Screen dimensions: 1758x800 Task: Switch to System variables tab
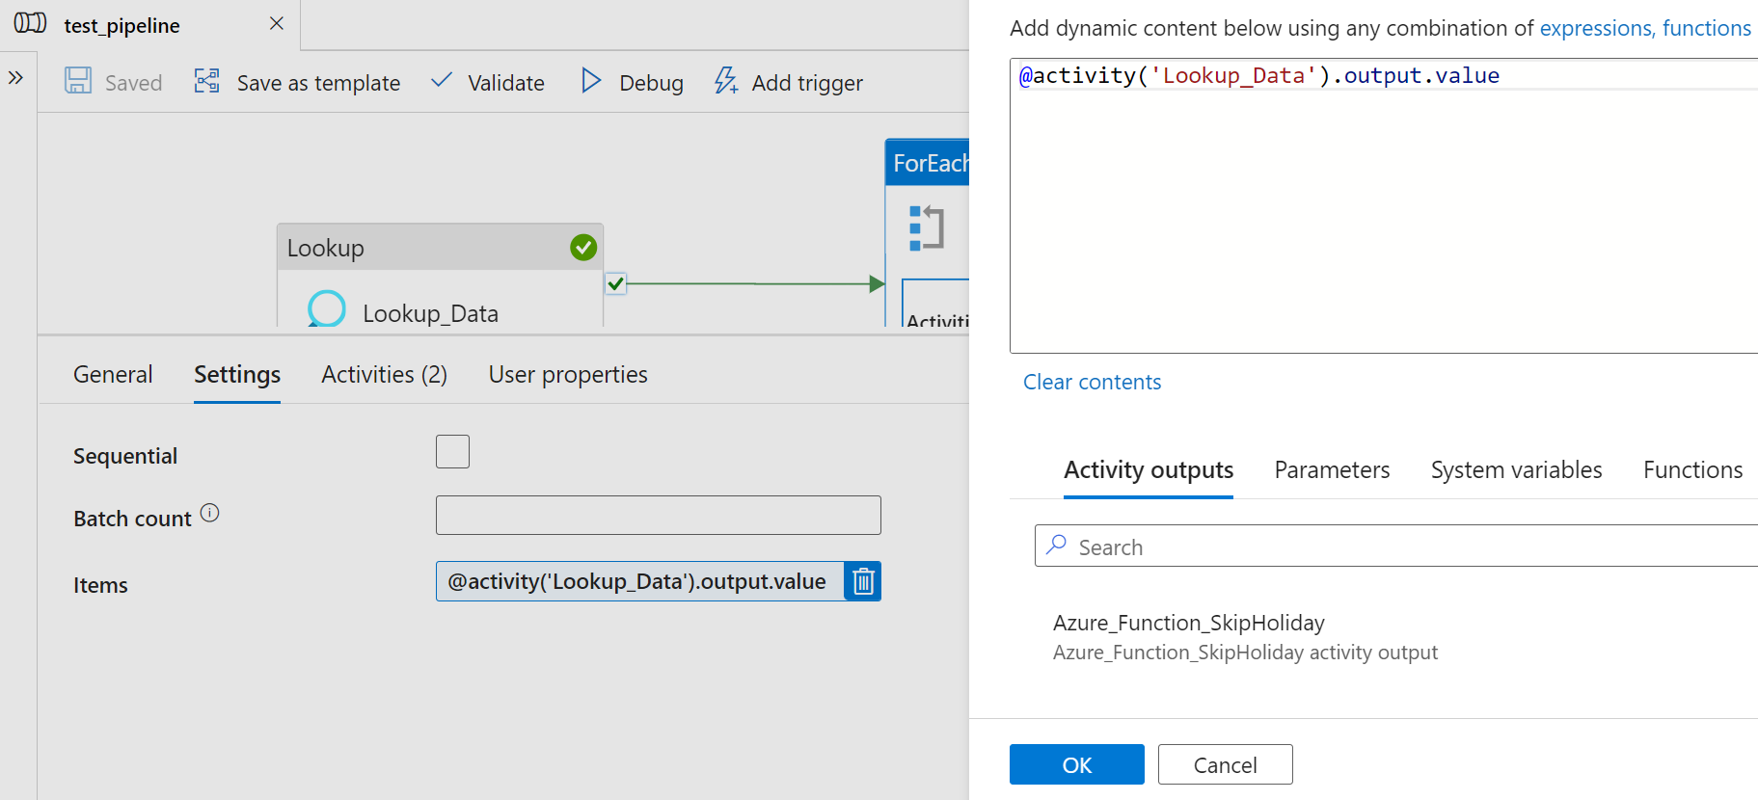(x=1516, y=469)
